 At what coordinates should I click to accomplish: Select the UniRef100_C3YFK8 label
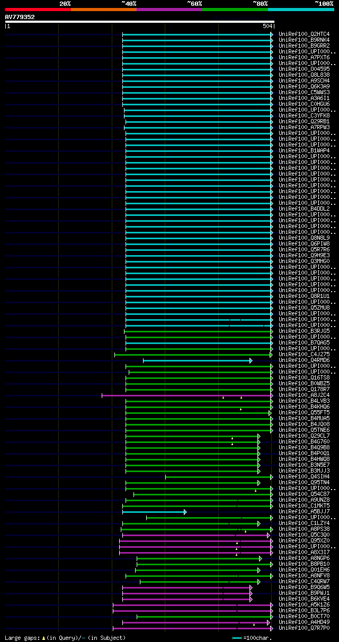pos(304,115)
